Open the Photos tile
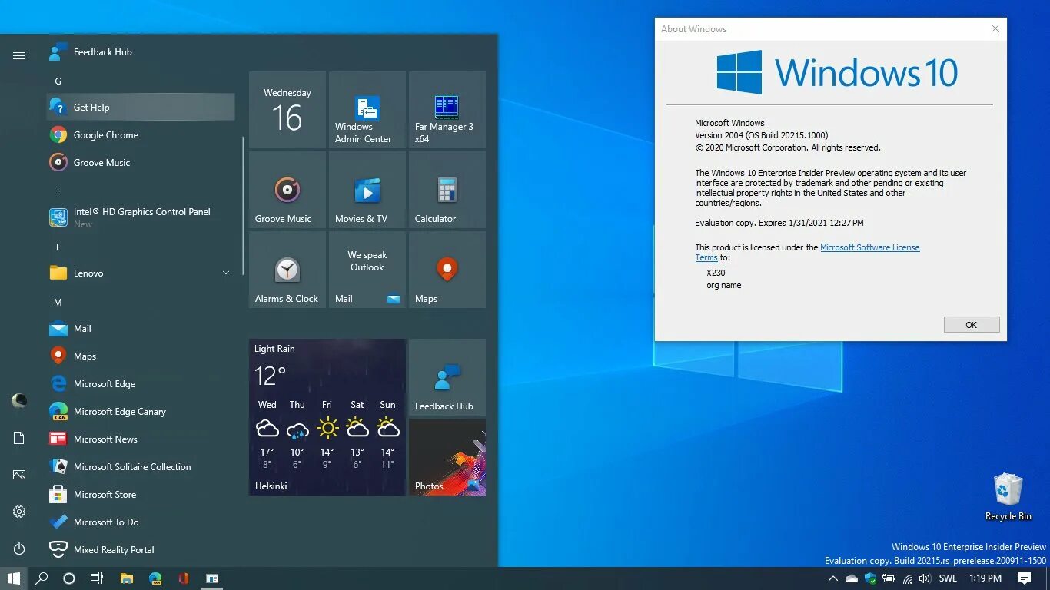 (x=447, y=457)
